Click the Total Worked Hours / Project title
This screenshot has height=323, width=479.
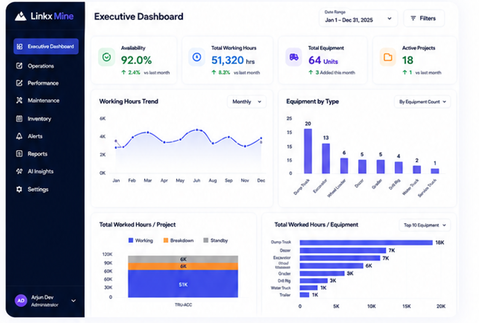coord(137,225)
